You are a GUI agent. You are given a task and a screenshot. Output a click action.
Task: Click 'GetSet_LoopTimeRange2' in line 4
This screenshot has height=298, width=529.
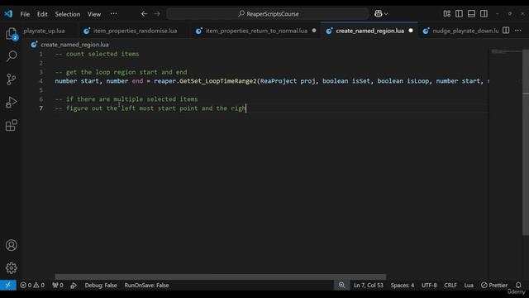[x=218, y=81]
